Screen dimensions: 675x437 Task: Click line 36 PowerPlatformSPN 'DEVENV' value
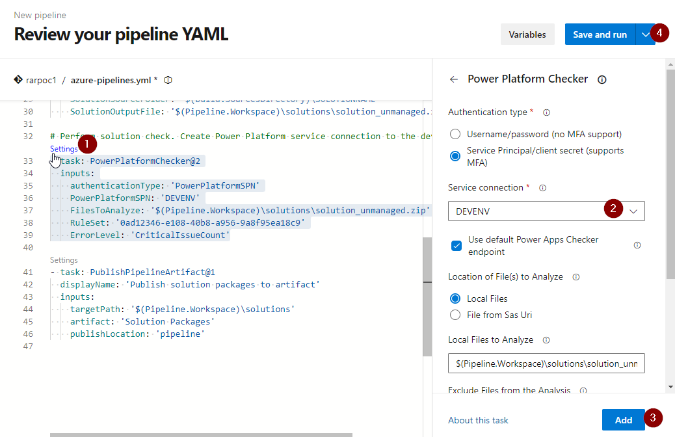coord(180,198)
